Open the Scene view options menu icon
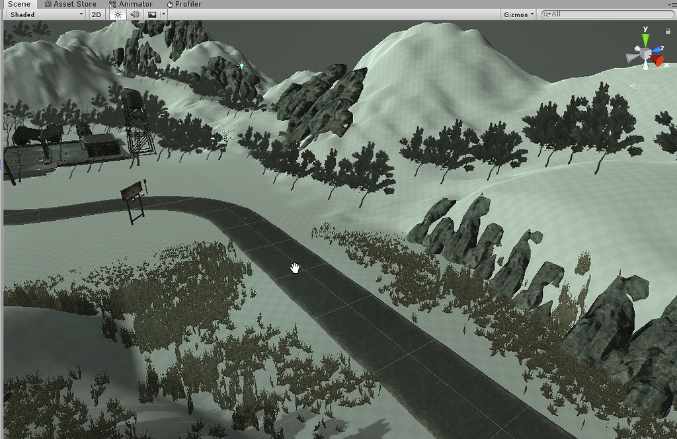Viewport: 677px width, 439px height. pos(672,4)
